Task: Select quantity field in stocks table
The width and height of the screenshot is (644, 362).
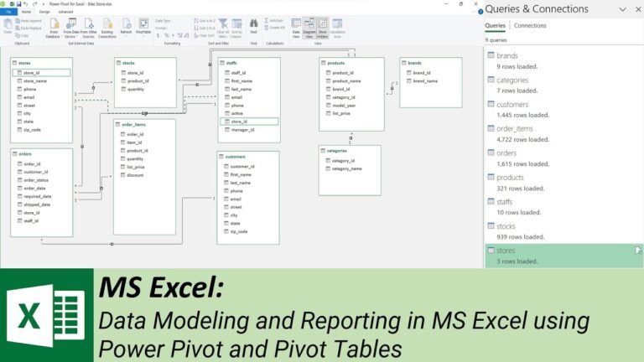Action: [x=132, y=89]
